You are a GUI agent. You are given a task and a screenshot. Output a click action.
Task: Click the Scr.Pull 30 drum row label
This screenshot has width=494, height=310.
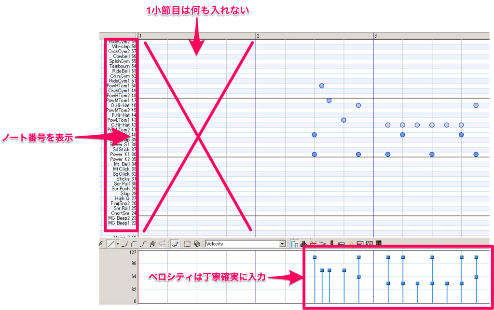pos(125,184)
